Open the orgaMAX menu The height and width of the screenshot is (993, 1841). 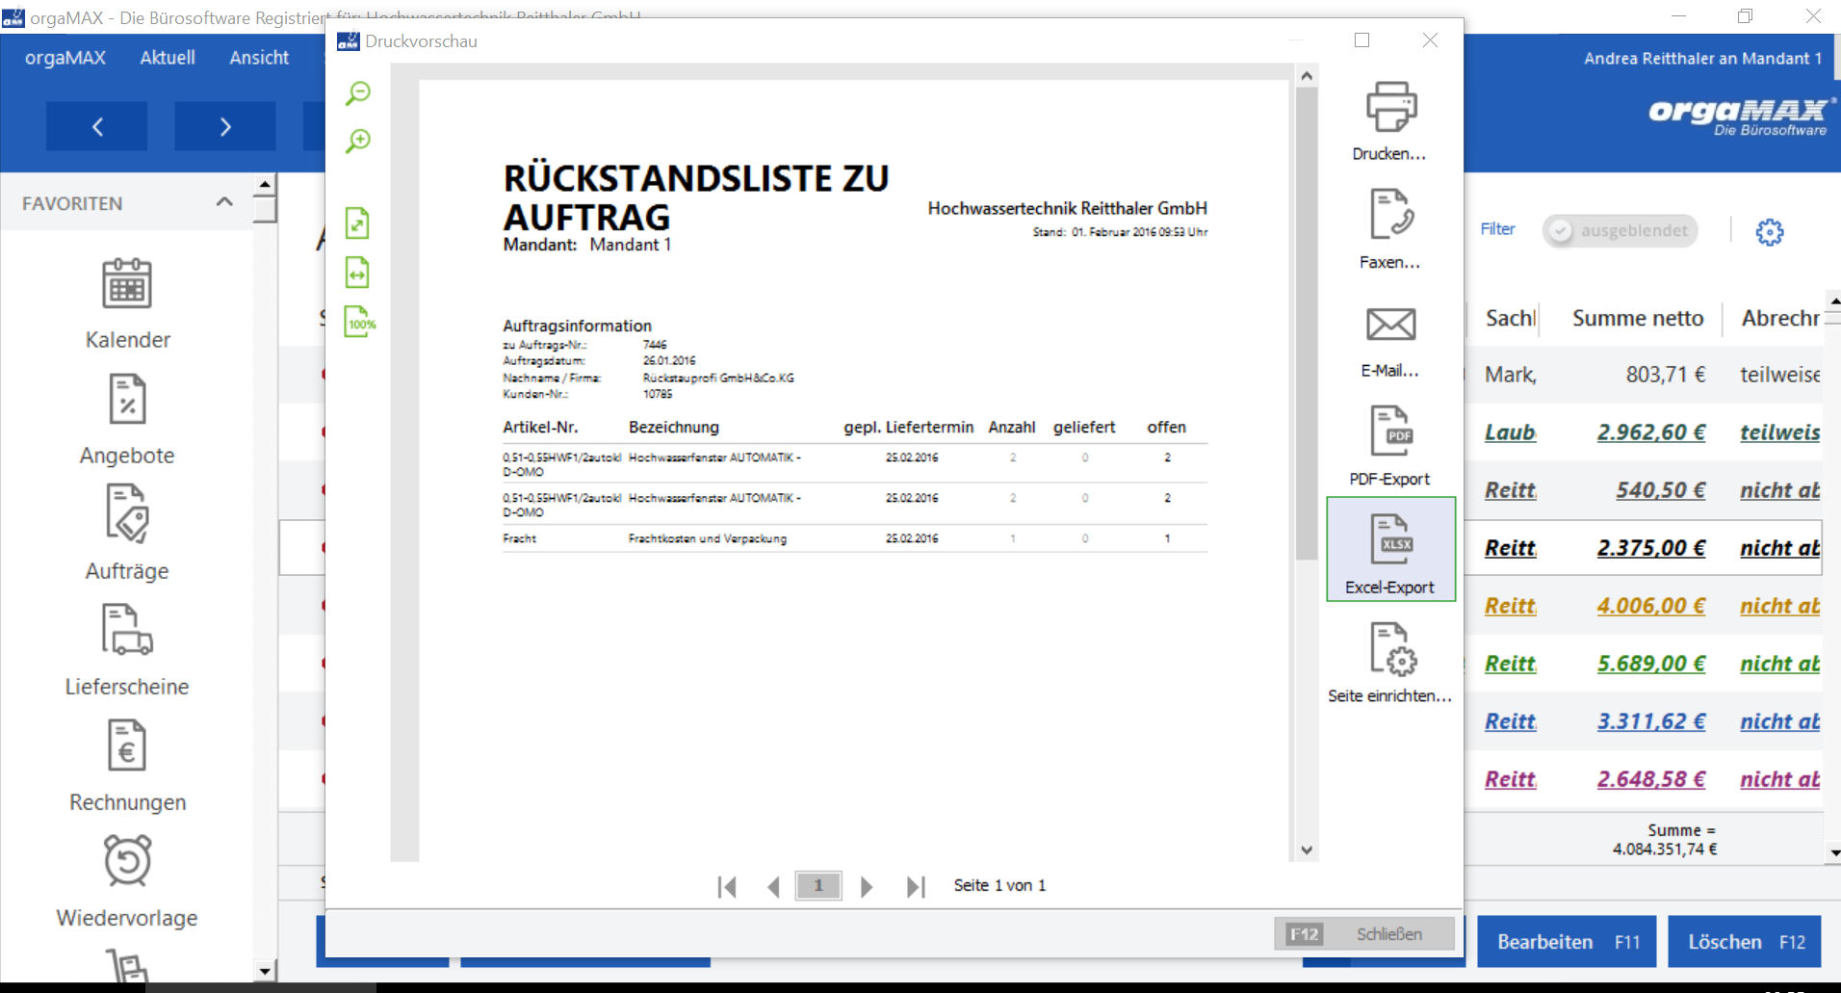65,58
